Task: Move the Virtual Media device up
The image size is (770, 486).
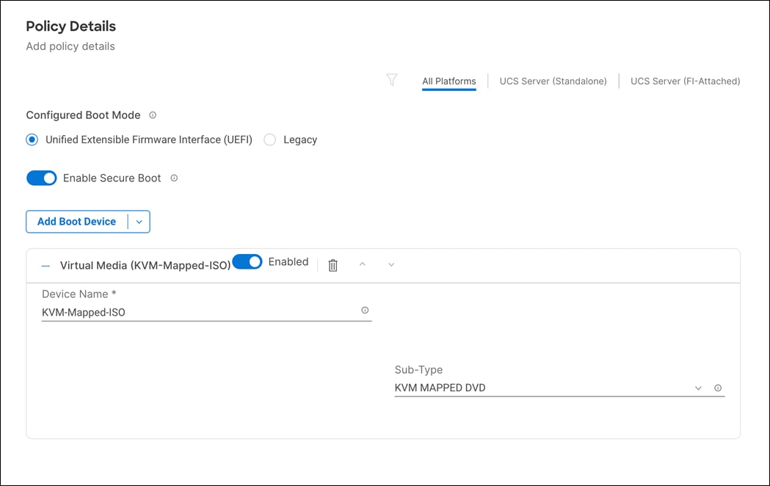Action: pos(363,264)
